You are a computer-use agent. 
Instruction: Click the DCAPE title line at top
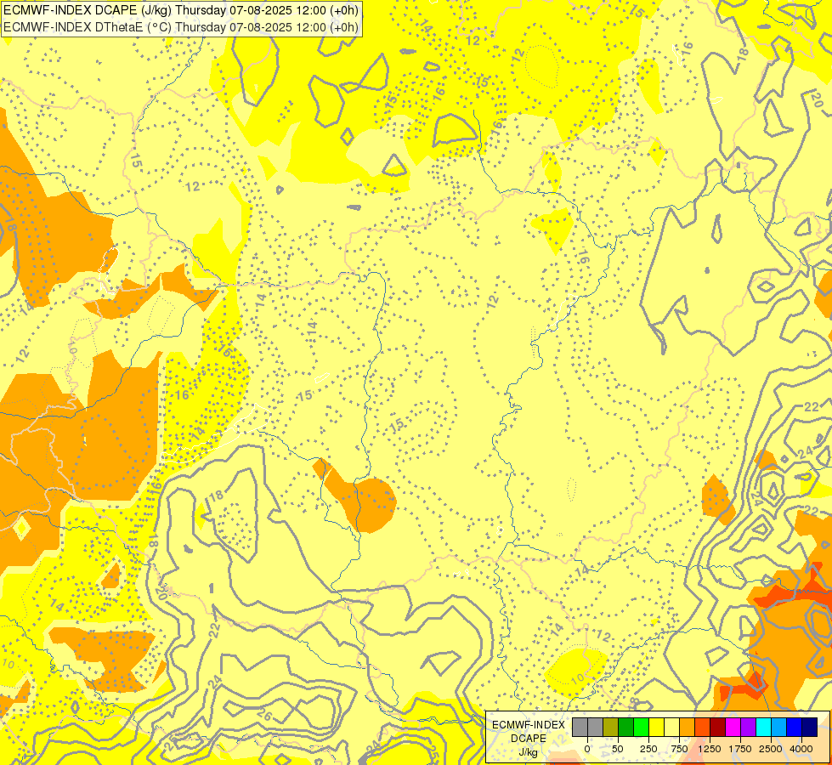click(x=180, y=10)
